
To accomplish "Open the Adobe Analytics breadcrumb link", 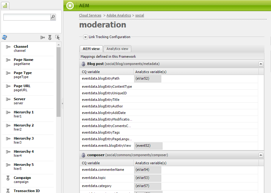I will [x=119, y=15].
